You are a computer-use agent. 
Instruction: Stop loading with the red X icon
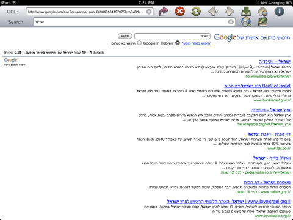coord(180,11)
